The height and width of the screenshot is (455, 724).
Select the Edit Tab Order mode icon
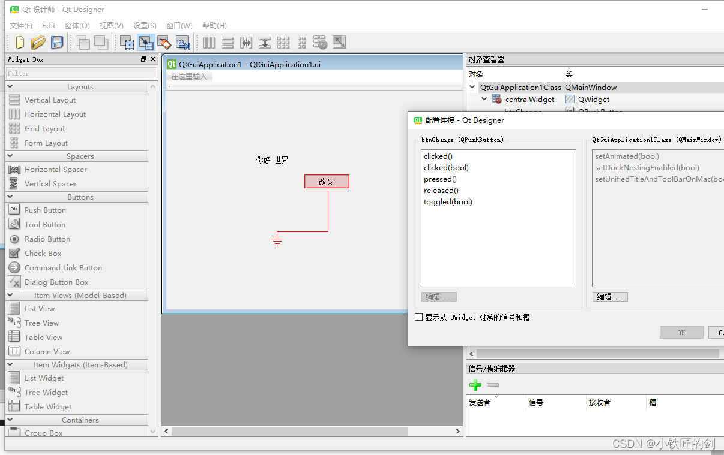tap(183, 43)
